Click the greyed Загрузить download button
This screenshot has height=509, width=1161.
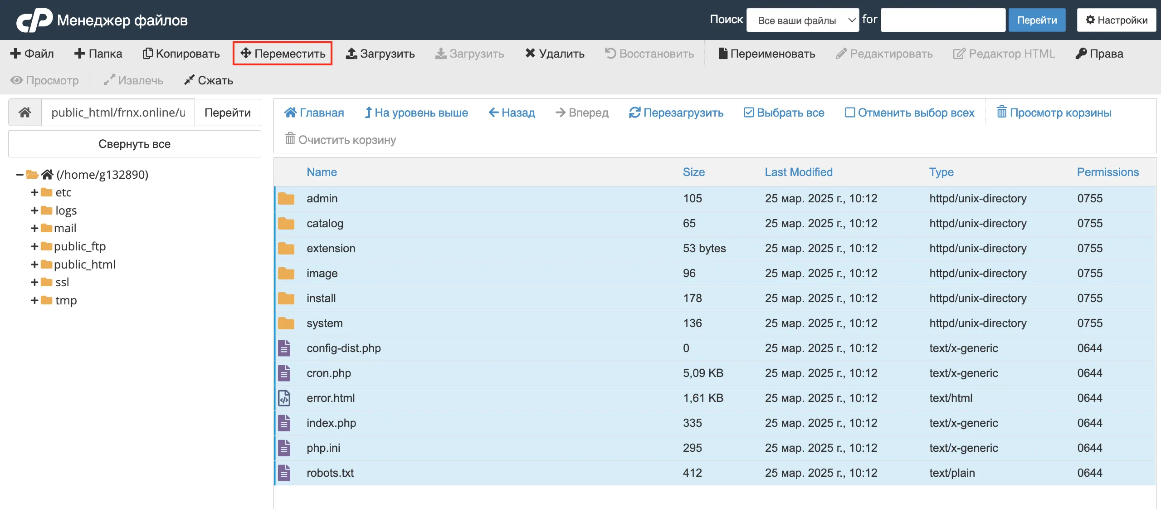[x=470, y=54]
